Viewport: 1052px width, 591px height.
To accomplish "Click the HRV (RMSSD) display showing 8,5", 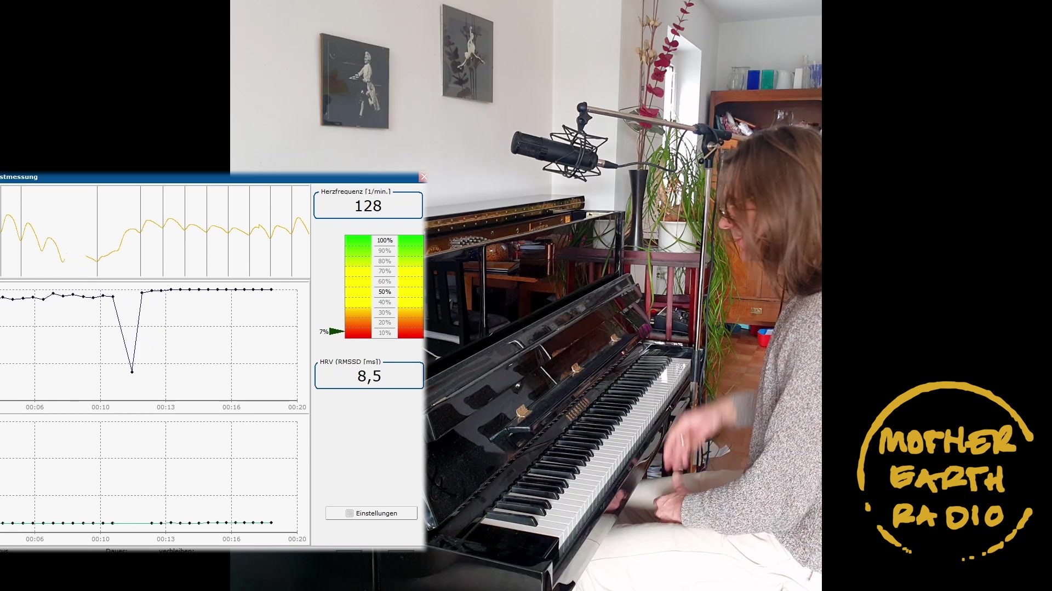I will pyautogui.click(x=368, y=376).
